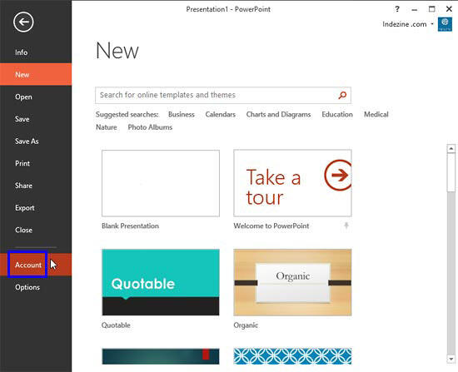Click the search magnifier icon
The image size is (458, 372).
(x=342, y=95)
